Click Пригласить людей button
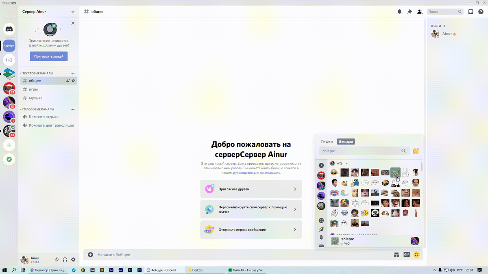 tap(49, 56)
